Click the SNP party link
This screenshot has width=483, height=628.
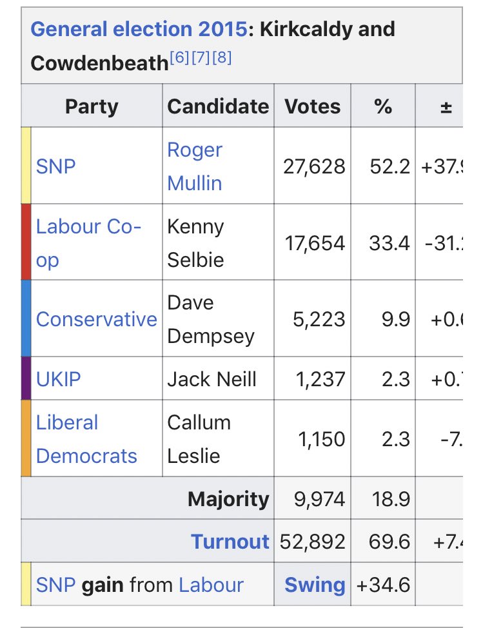56,166
